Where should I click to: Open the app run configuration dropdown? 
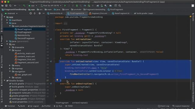point(33,6)
